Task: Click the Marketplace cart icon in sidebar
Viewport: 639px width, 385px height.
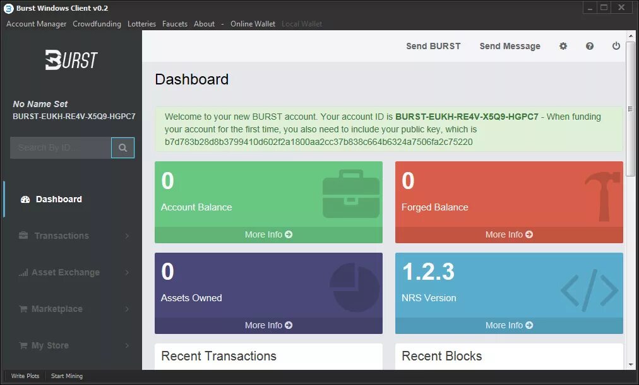Action: point(23,309)
